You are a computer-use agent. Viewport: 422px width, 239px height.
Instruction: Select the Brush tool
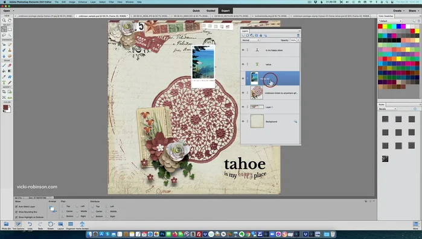(4, 65)
